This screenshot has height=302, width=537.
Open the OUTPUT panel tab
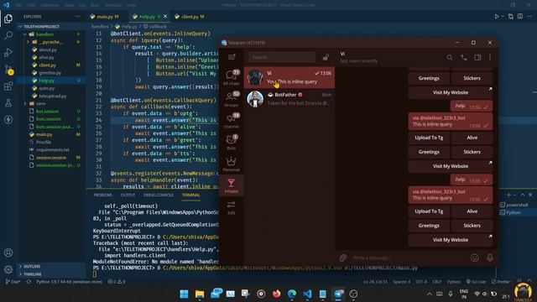(128, 195)
